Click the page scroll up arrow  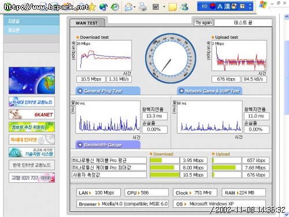(287, 17)
